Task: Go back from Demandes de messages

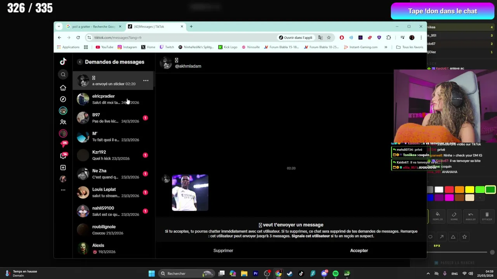Action: click(x=80, y=62)
